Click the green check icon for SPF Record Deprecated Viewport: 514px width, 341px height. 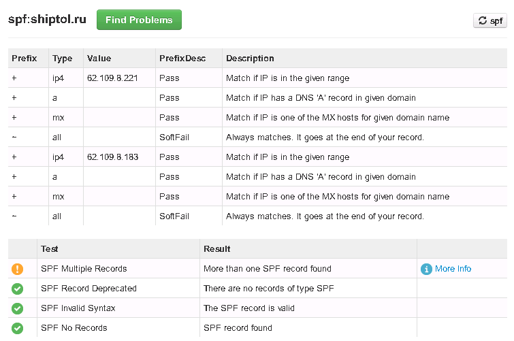pos(18,289)
